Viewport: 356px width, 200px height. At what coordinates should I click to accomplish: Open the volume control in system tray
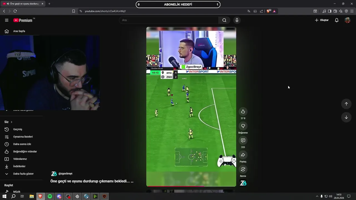click(330, 196)
